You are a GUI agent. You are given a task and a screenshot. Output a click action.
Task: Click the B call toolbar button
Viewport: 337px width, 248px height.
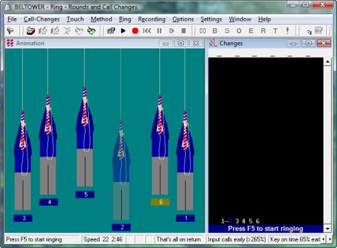pyautogui.click(x=215, y=31)
